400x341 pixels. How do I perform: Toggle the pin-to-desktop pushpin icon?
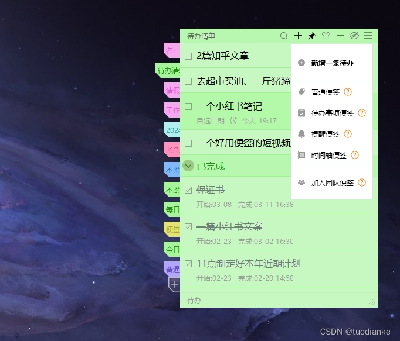pos(312,36)
